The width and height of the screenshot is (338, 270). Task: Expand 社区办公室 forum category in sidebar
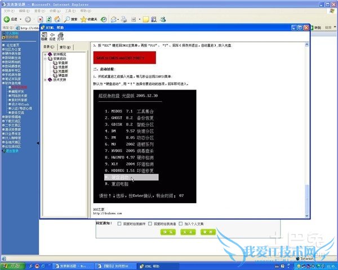(x=3, y=49)
